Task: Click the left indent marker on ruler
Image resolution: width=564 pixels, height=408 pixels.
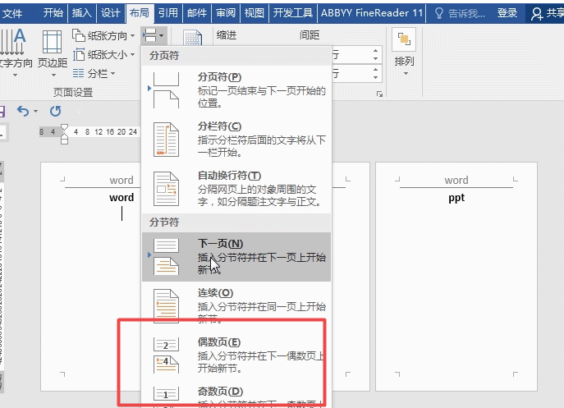Action: pyautogui.click(x=64, y=140)
